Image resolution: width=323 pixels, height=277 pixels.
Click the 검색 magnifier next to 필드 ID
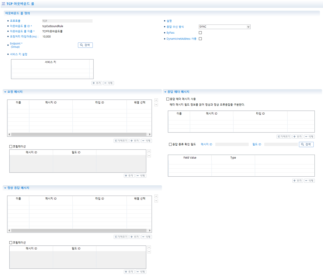click(306, 144)
